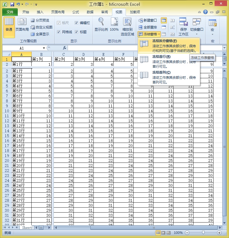The image size is (229, 238).
Task: Toggle the 编辑栏 checkbox
Action: 77,23
